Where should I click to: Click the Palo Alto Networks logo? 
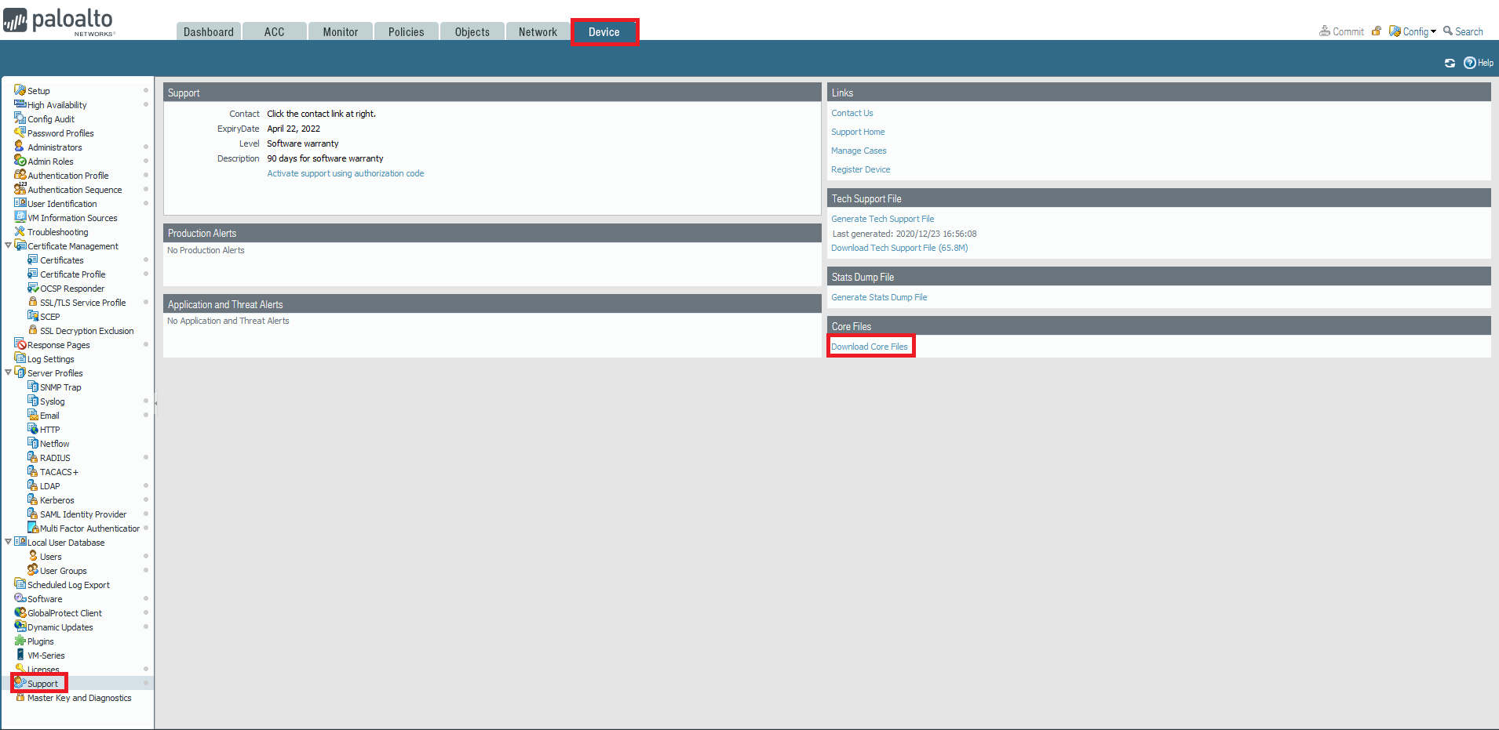click(x=59, y=21)
